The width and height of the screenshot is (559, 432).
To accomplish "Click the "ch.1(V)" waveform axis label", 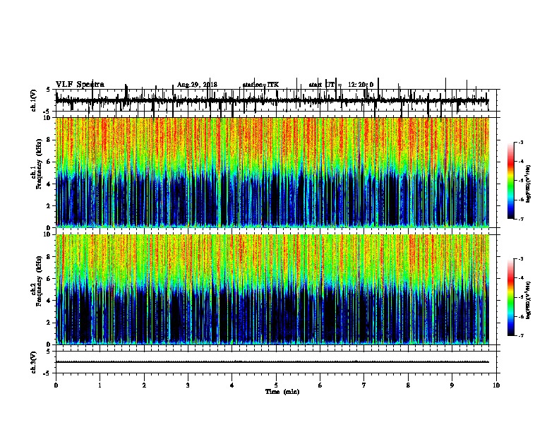I will 33,100.
